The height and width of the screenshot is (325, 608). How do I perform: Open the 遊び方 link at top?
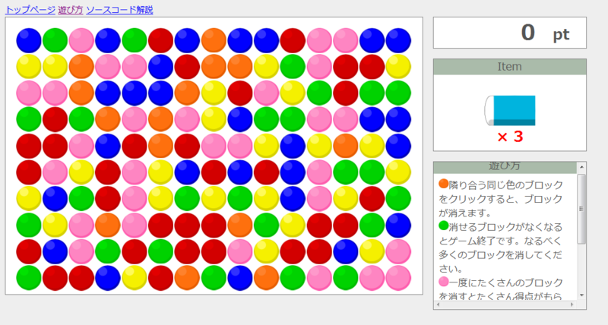[71, 10]
